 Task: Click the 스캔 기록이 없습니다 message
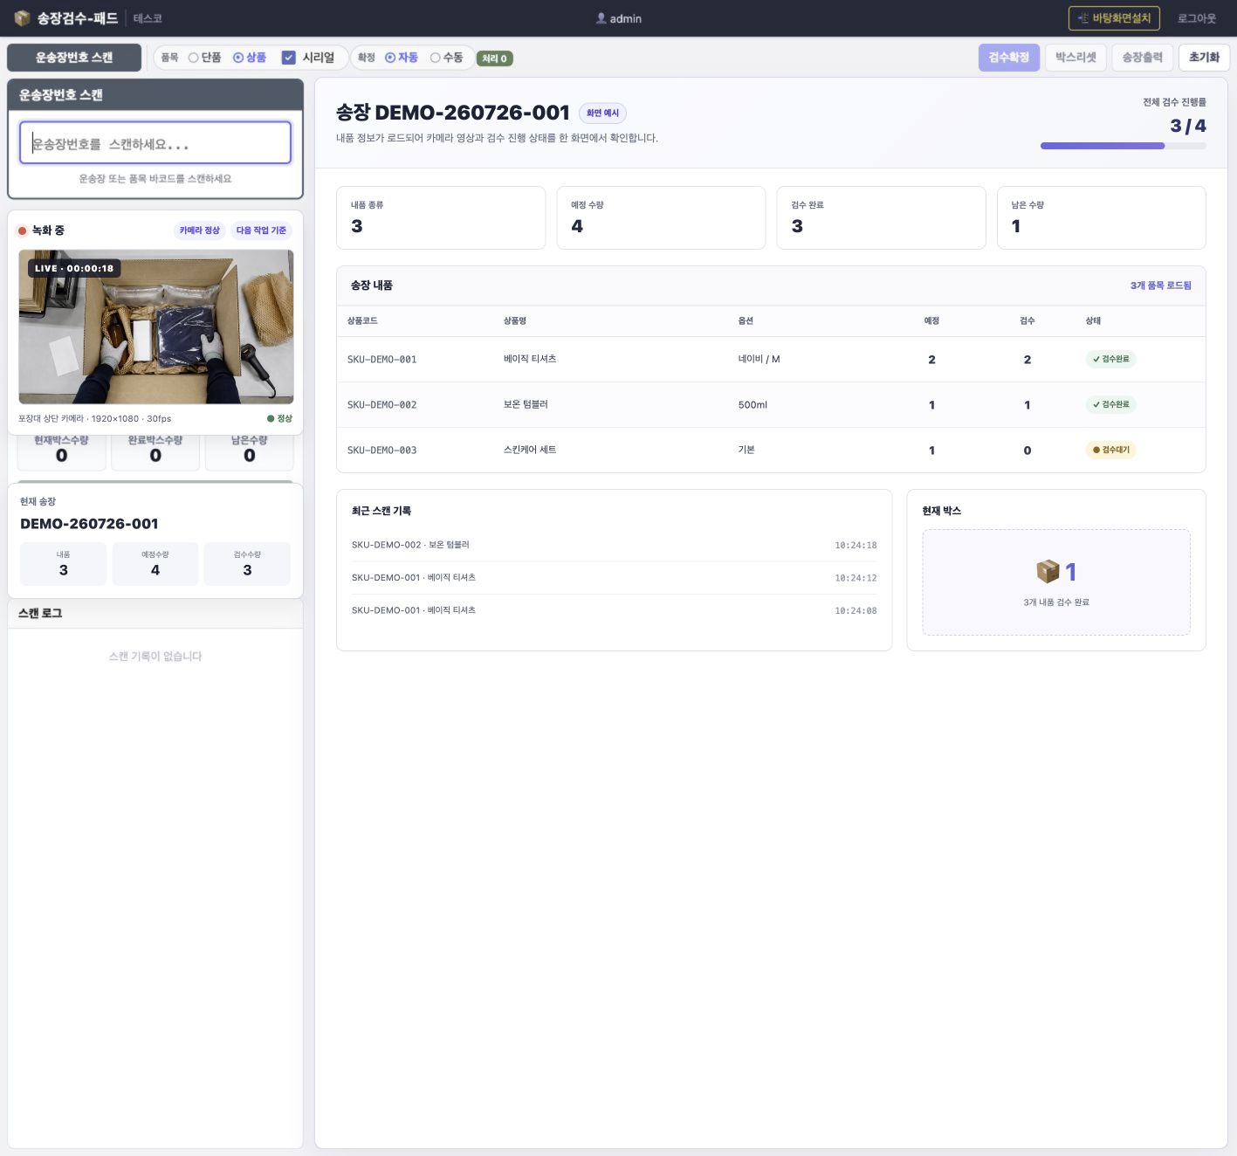click(x=155, y=657)
